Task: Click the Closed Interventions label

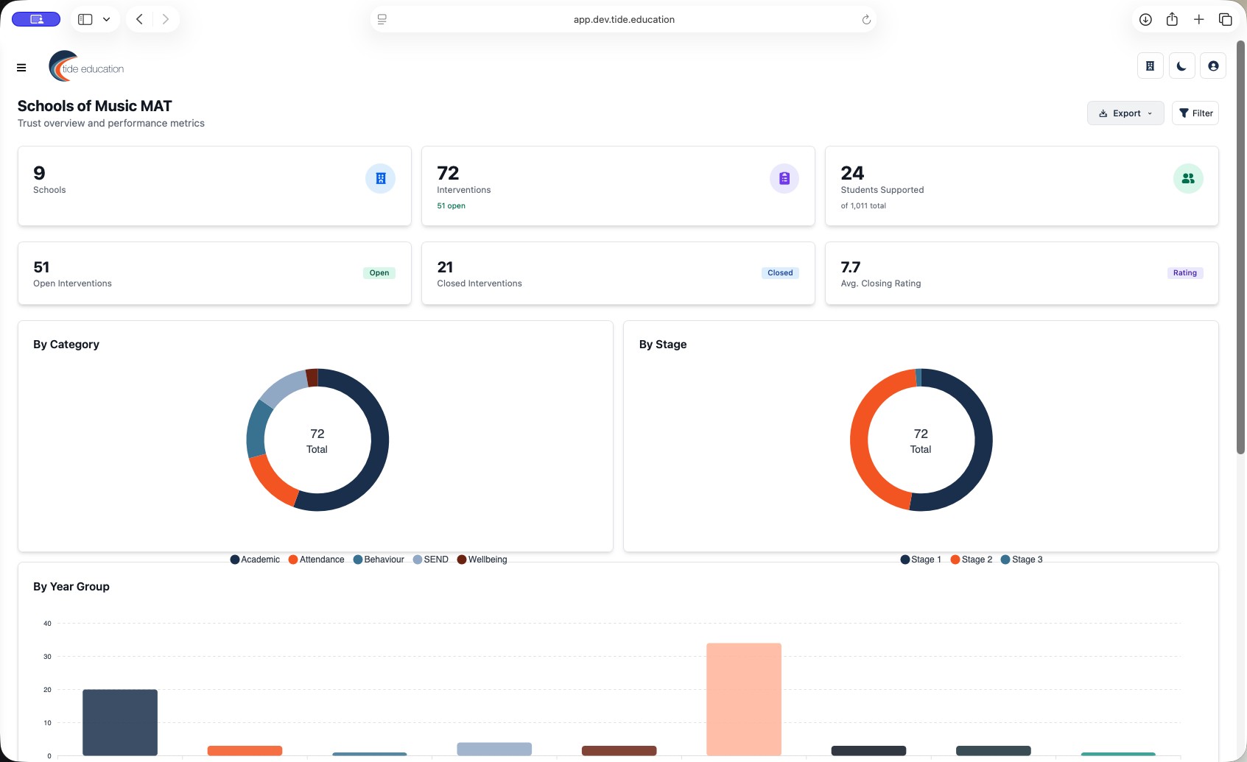Action: (x=480, y=283)
